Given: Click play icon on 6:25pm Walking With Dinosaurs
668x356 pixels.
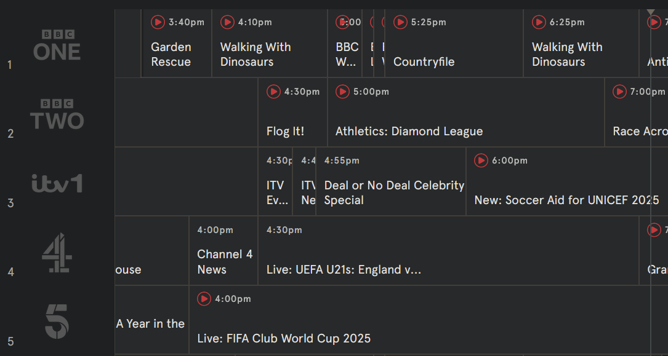Looking at the screenshot, I should [539, 22].
